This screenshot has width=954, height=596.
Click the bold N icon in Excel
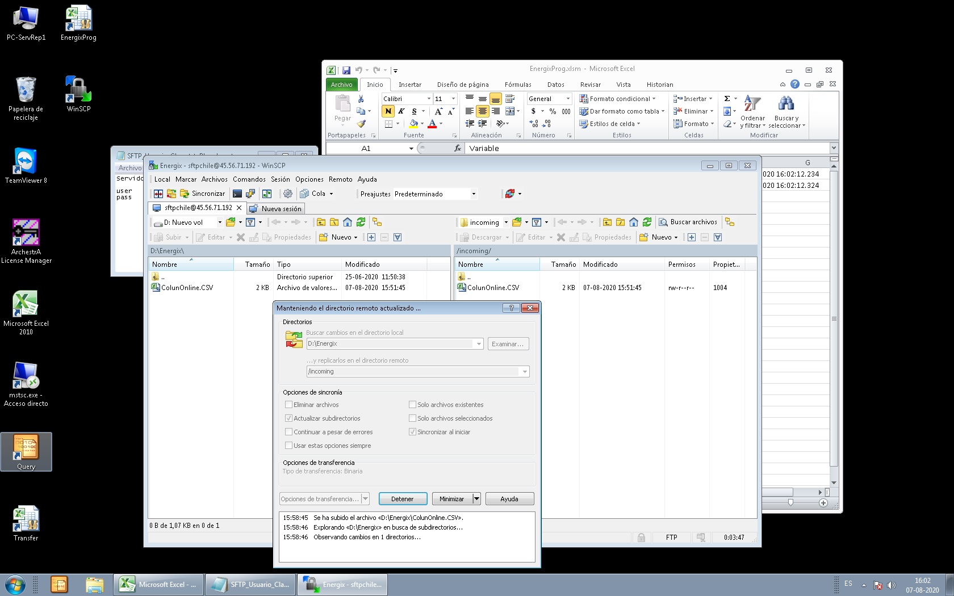pos(388,111)
